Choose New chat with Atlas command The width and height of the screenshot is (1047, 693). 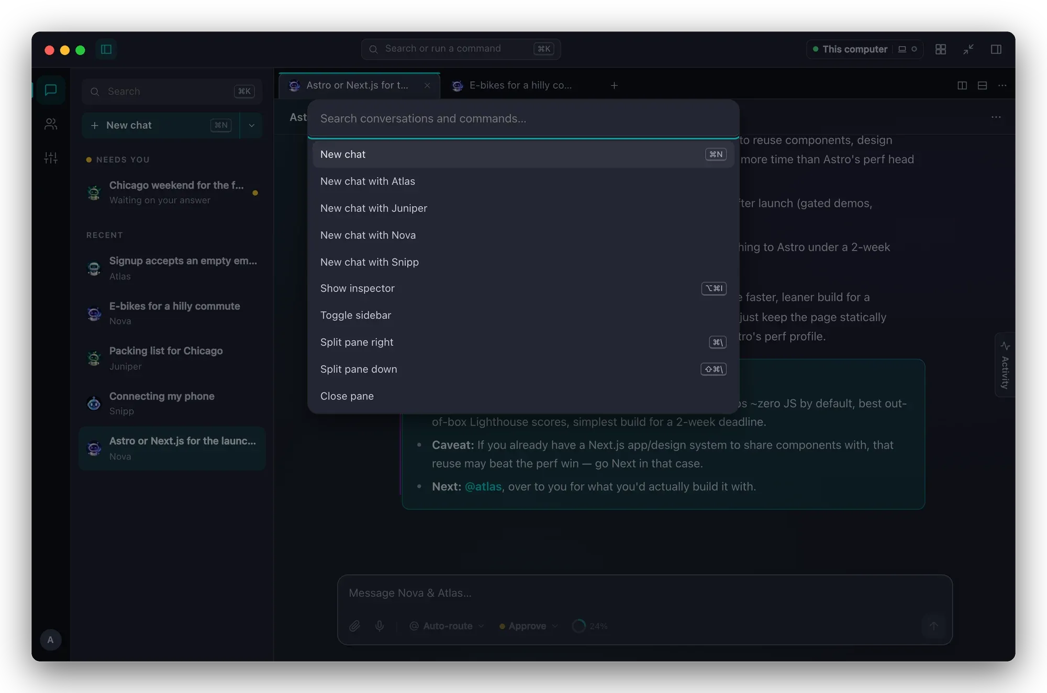click(x=523, y=181)
